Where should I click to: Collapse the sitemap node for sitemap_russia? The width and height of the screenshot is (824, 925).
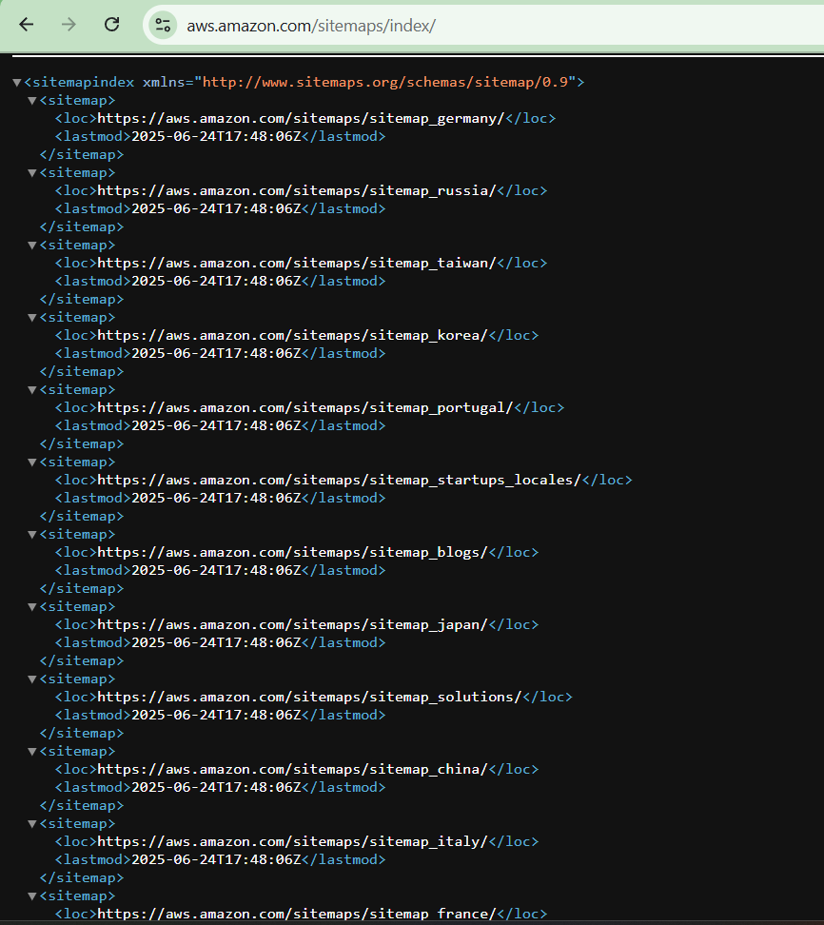32,173
